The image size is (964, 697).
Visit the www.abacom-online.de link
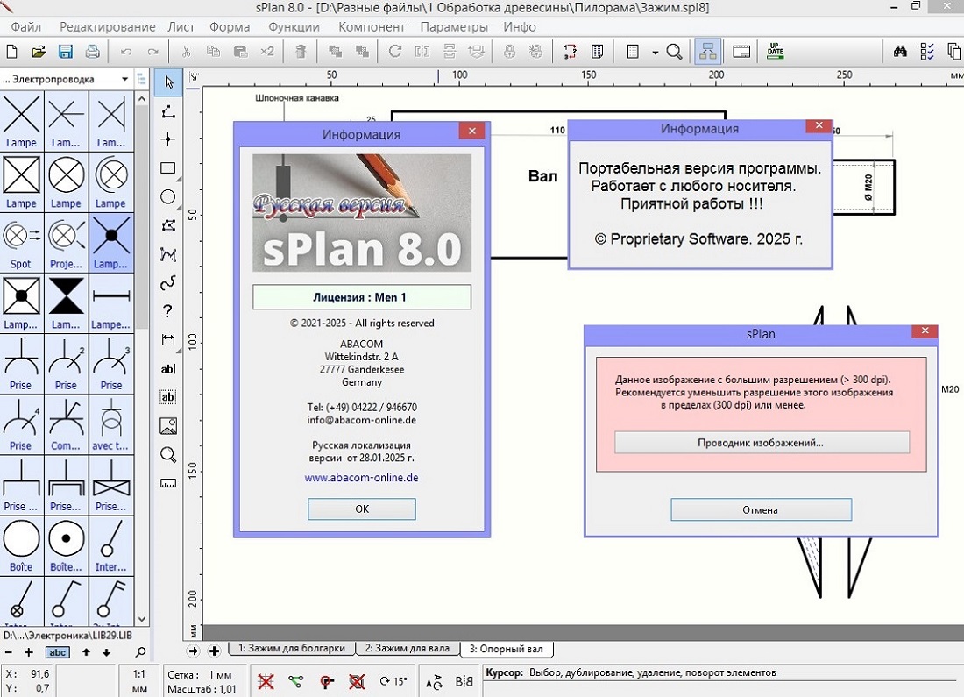pos(361,478)
